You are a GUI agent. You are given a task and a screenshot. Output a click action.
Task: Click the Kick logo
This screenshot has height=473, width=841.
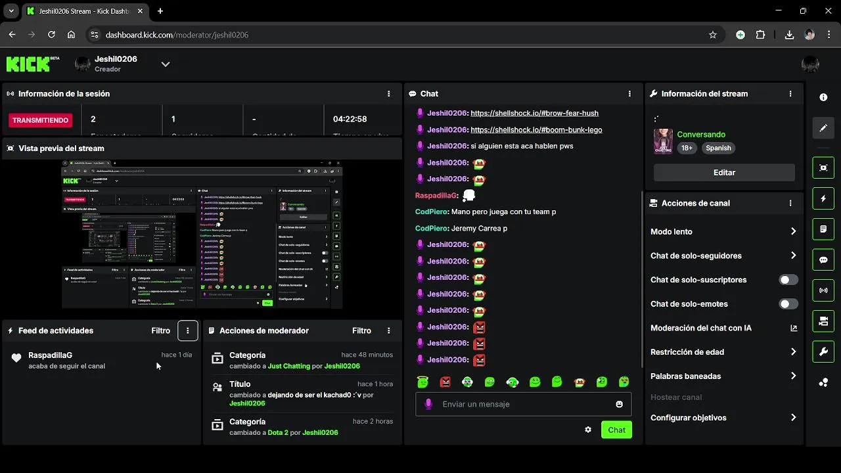point(33,64)
